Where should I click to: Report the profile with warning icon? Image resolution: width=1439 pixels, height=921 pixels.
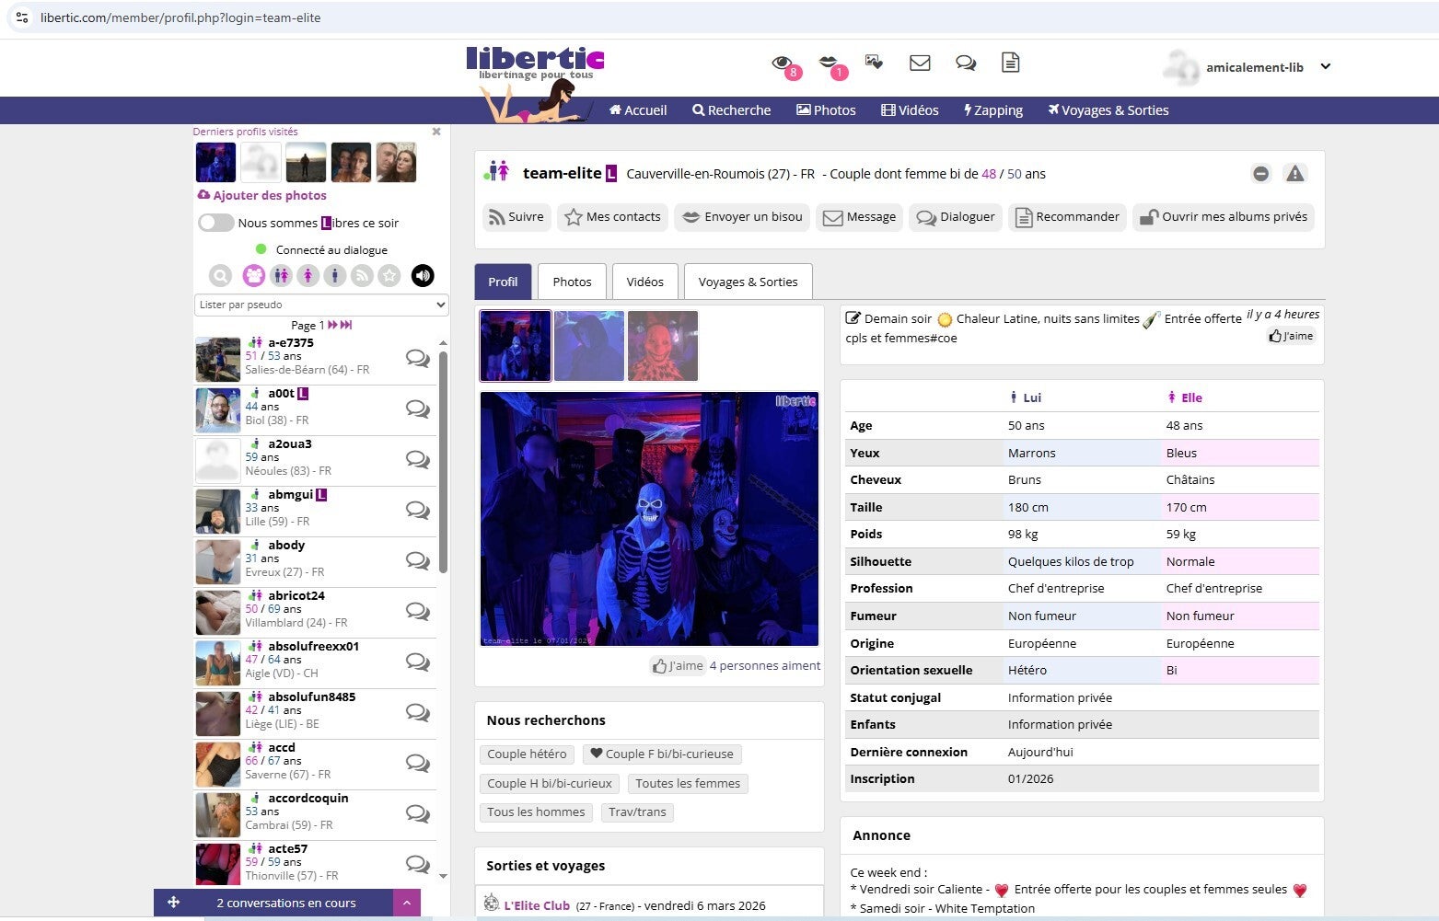pyautogui.click(x=1295, y=173)
